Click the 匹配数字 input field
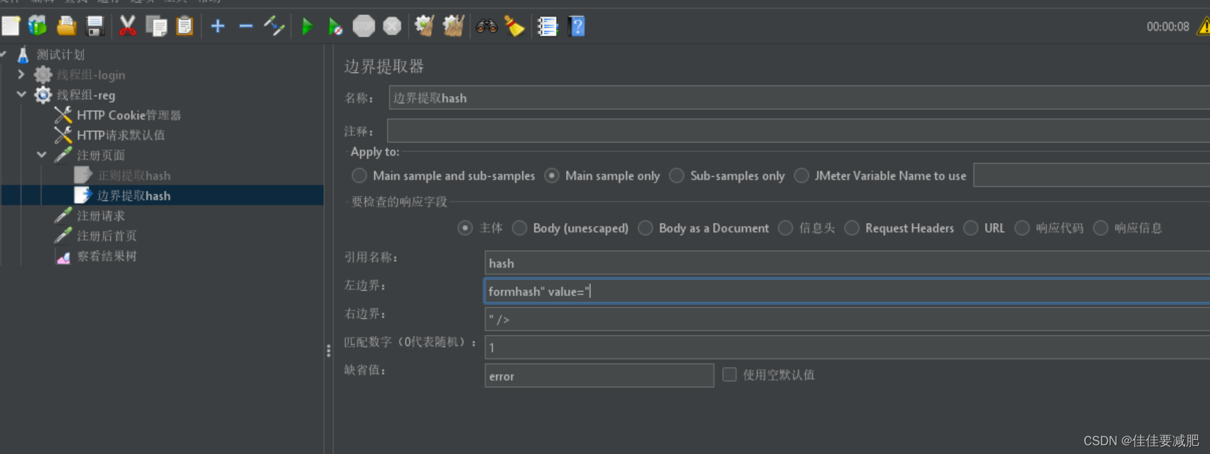This screenshot has width=1210, height=454. 847,348
